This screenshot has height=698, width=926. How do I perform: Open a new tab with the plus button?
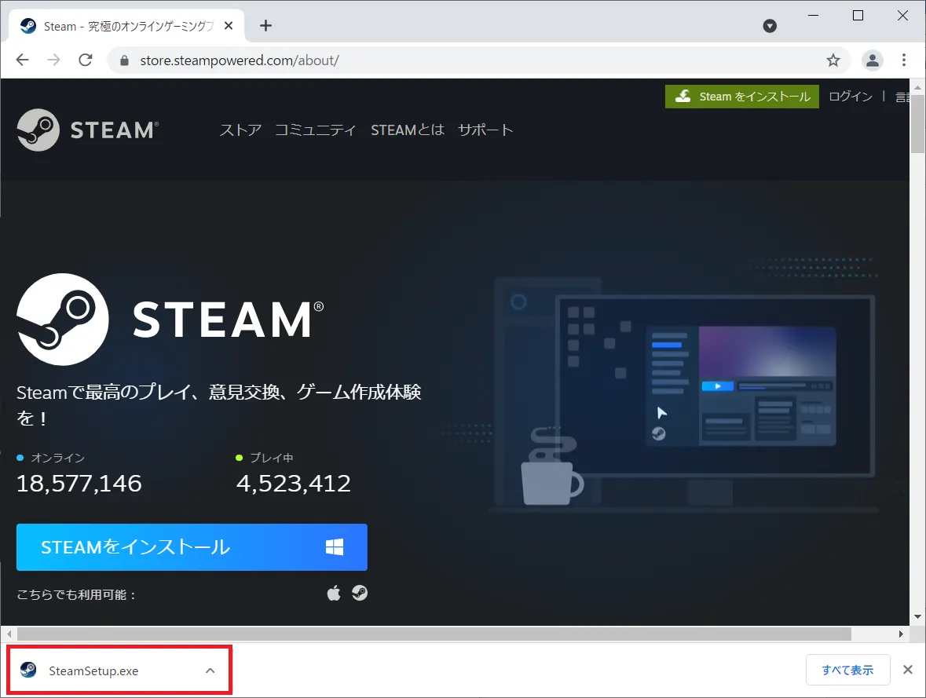coord(265,25)
